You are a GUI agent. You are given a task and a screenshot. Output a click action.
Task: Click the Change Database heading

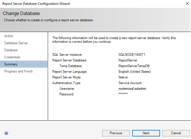tap(21, 14)
